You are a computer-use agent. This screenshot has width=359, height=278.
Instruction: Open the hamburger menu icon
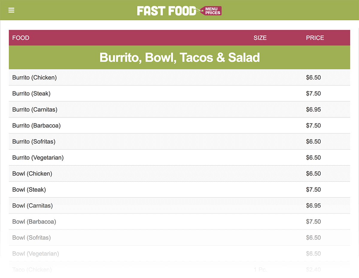point(11,10)
